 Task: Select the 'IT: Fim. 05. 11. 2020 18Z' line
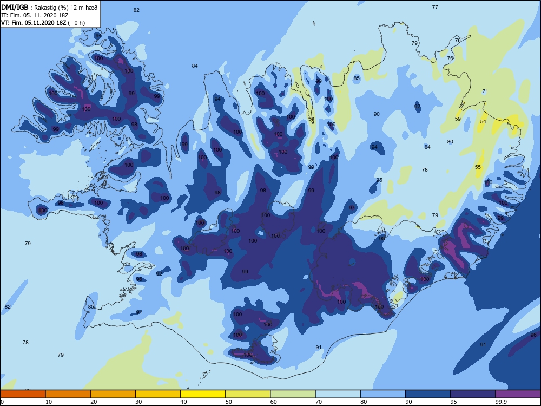click(35, 15)
